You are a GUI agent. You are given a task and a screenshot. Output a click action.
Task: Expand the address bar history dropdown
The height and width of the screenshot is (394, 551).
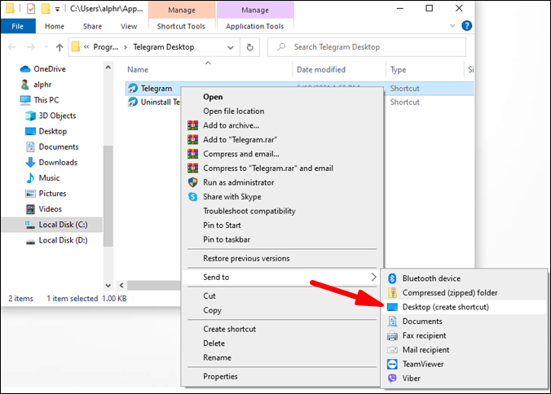click(x=231, y=47)
